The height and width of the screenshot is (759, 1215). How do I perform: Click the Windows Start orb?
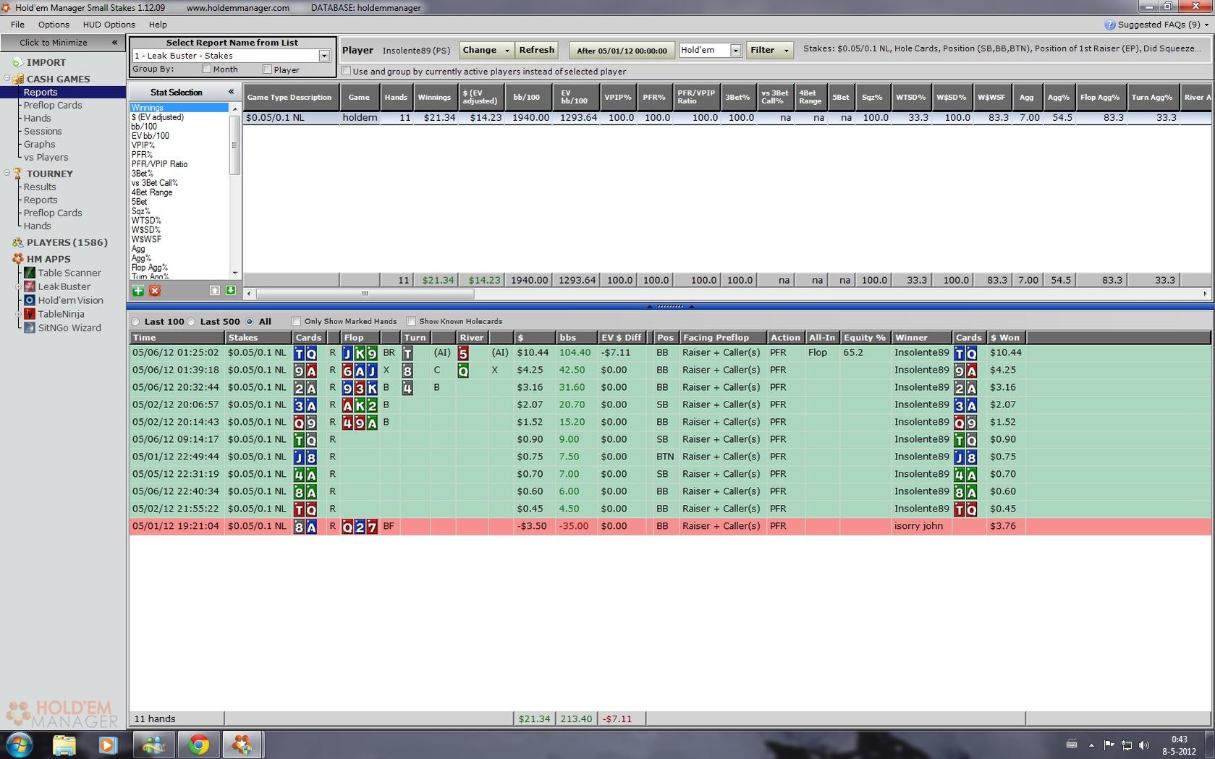point(19,745)
